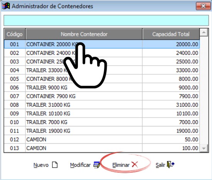Screen dimensions: 212x180
Task: Click the Nombre Contenedor column header
Action: [x=84, y=34]
